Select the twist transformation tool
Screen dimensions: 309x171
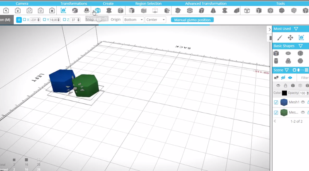coord(225,10)
